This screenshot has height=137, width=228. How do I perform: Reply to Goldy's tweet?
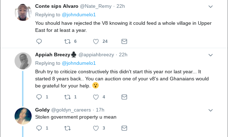pos(39,128)
